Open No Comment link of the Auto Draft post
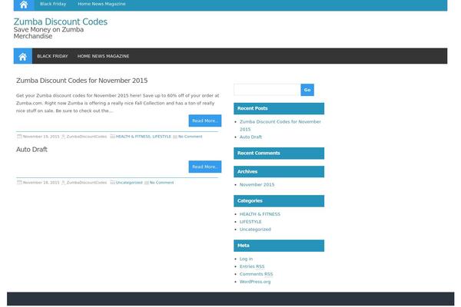Image resolution: width=461 pixels, height=307 pixels. coord(161,183)
